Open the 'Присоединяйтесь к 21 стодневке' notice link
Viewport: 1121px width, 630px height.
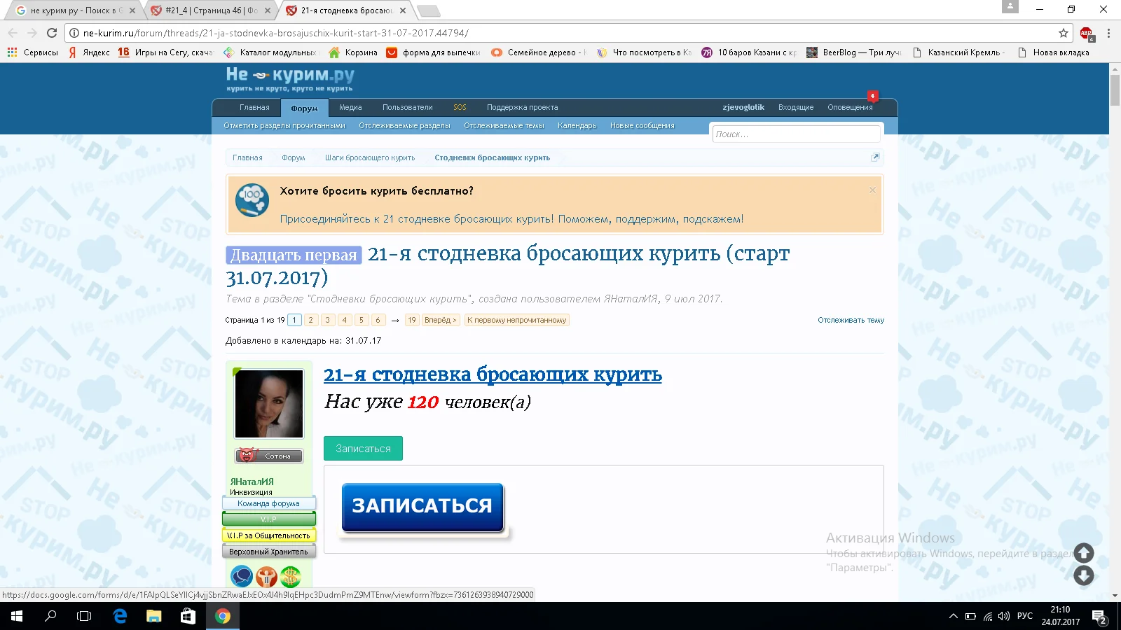(x=511, y=219)
